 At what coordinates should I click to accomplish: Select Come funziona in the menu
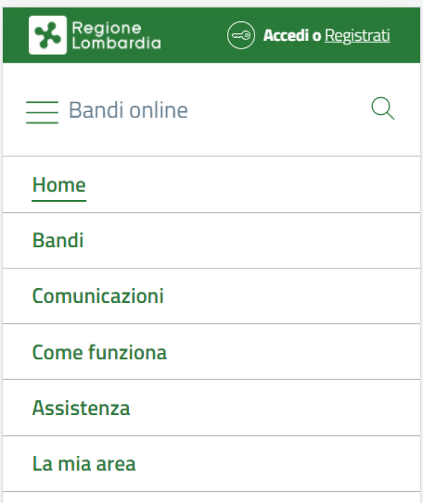click(99, 352)
